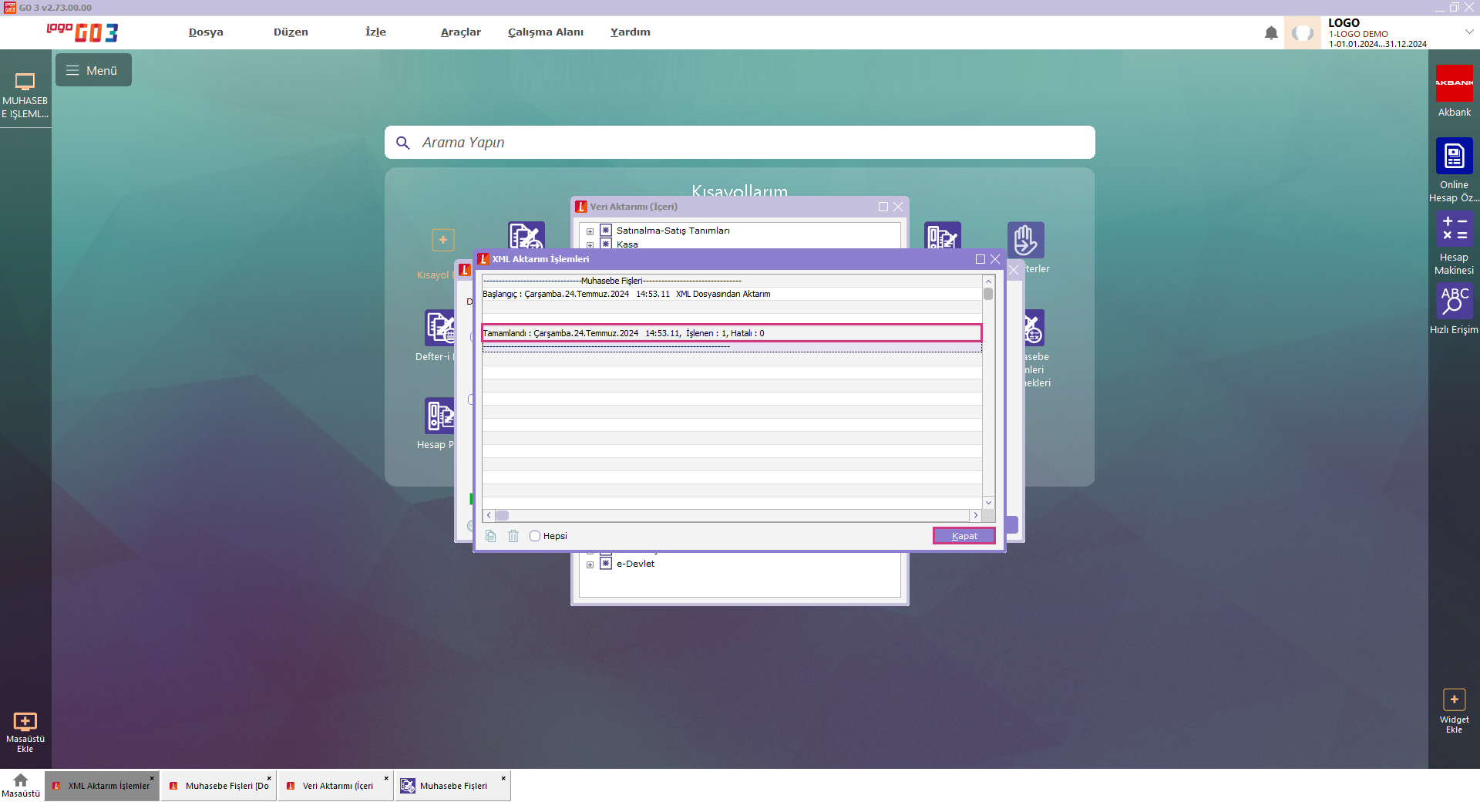The image size is (1480, 802).
Task: Open the Dosya menu
Action: point(206,32)
